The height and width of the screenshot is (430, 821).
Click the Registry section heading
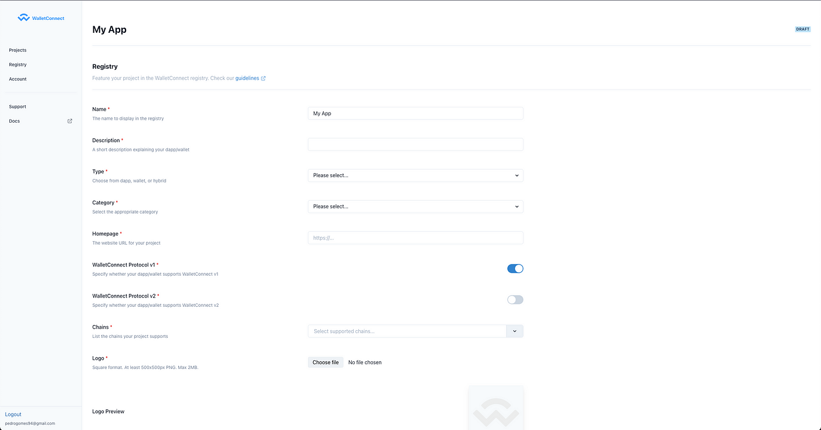click(x=105, y=66)
